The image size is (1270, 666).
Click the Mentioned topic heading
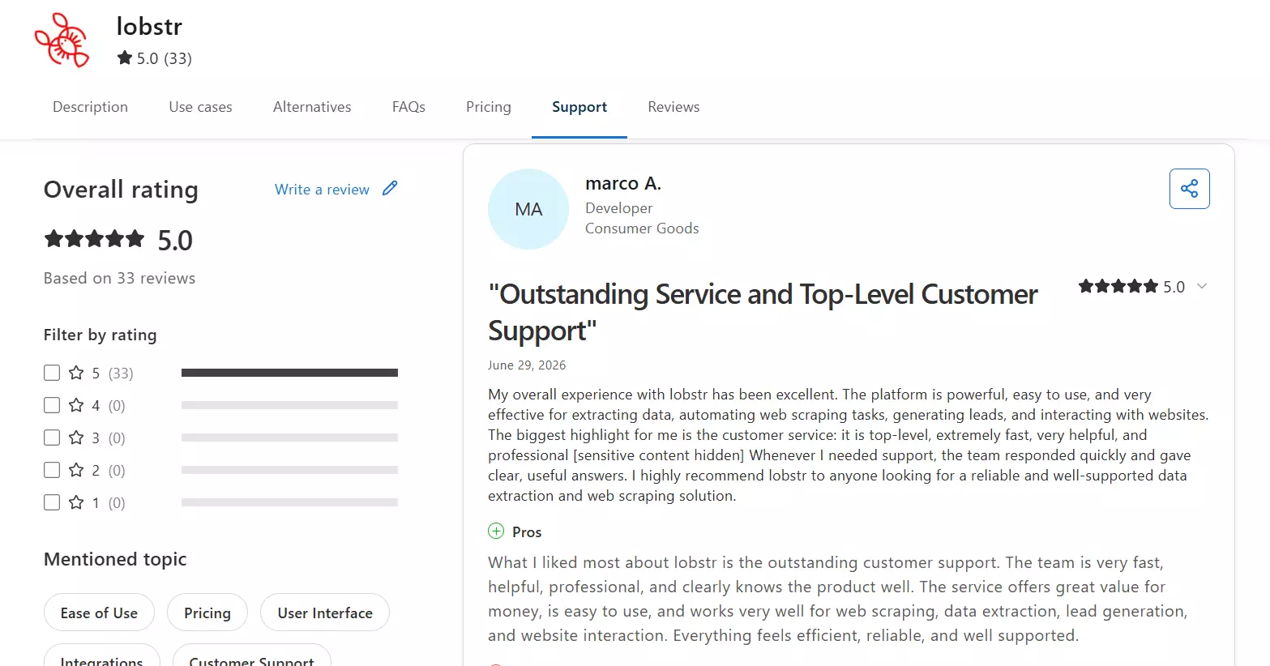tap(115, 559)
